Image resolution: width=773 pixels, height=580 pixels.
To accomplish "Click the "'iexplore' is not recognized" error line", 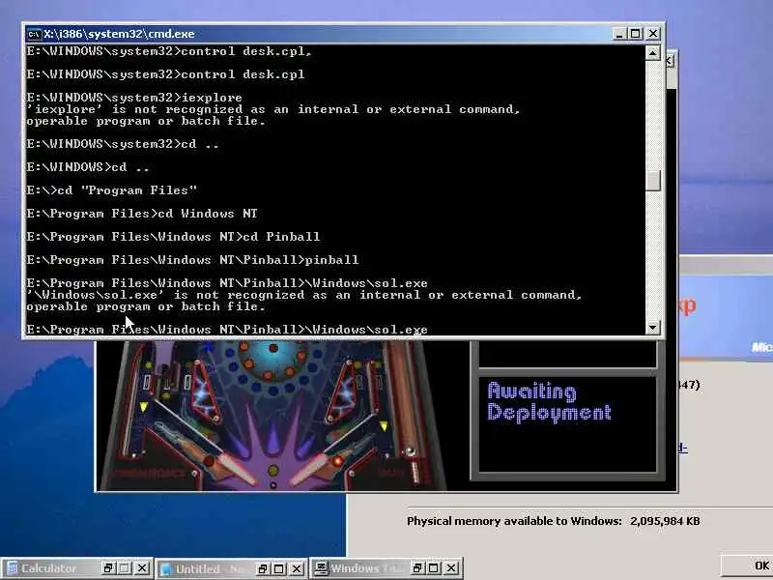I will [273, 109].
